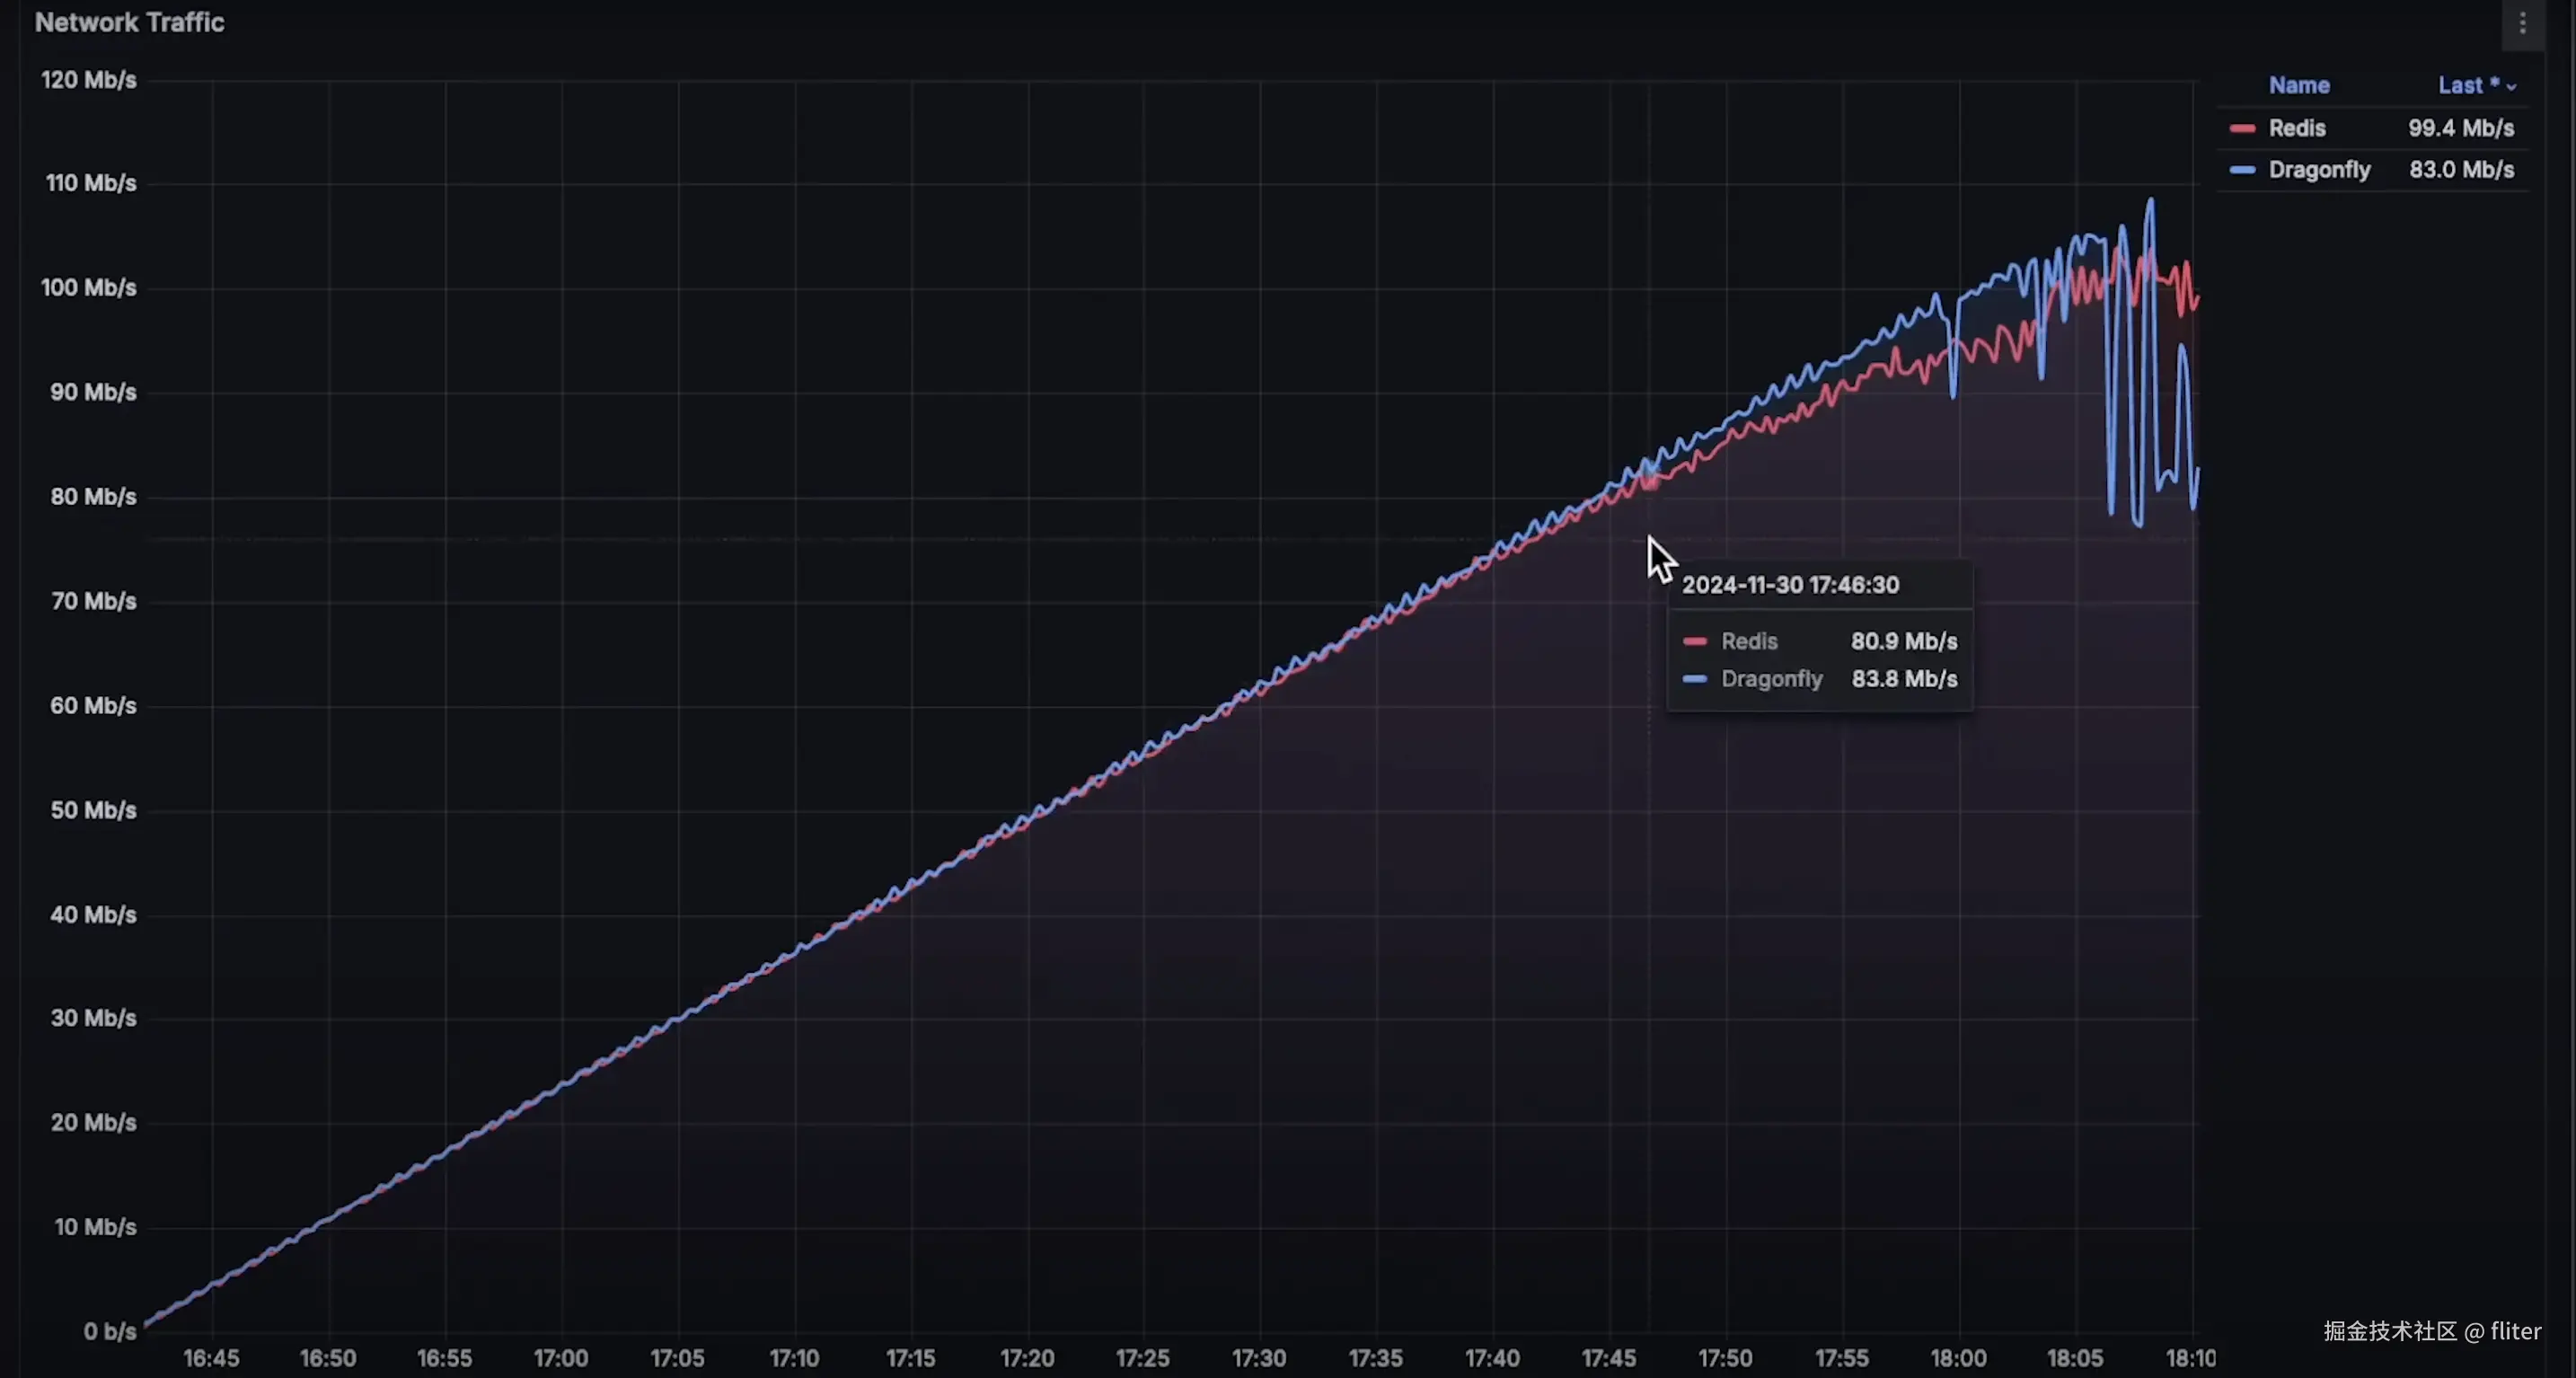Click the Redis red legend color swatch
The height and width of the screenshot is (1378, 2576).
tap(2242, 129)
